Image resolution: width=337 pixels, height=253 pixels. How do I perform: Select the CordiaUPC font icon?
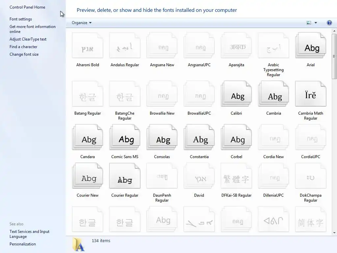[x=311, y=137]
